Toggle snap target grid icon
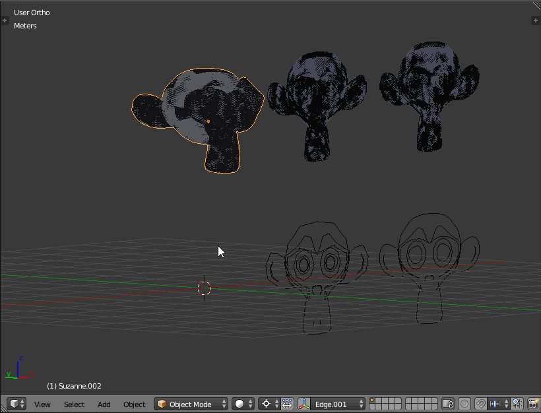The width and height of the screenshot is (541, 413). pyautogui.click(x=517, y=404)
